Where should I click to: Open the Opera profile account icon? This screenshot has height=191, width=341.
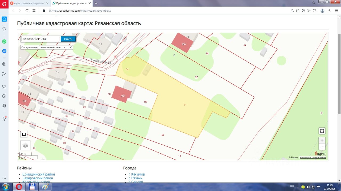pos(322,11)
